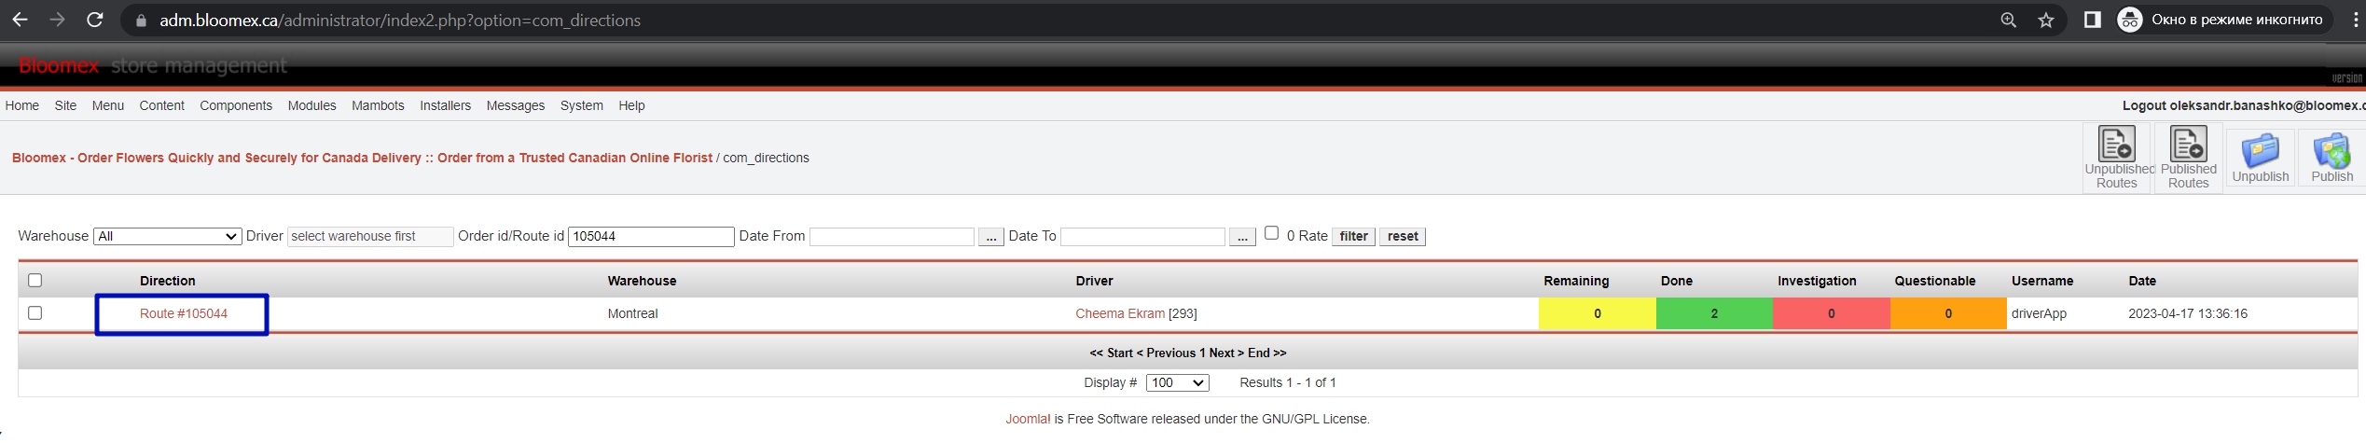Tick the checkbox for Route #105044 row

point(35,312)
